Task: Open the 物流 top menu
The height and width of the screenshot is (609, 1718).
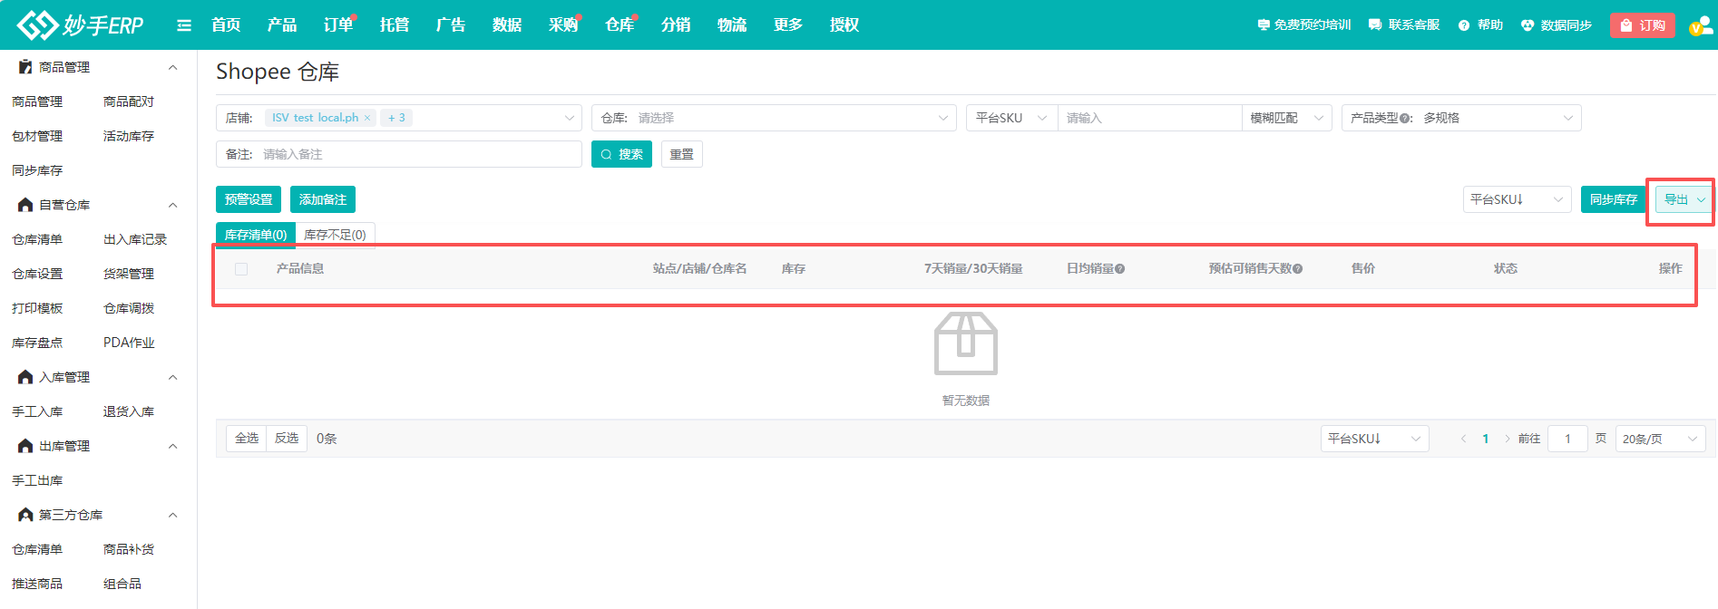Action: coord(732,25)
